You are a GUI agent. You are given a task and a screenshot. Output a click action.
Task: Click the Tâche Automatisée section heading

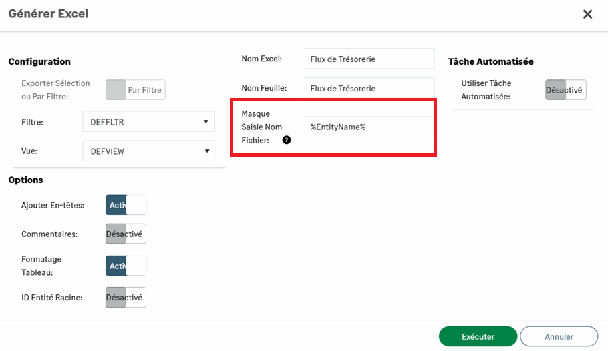tap(491, 61)
